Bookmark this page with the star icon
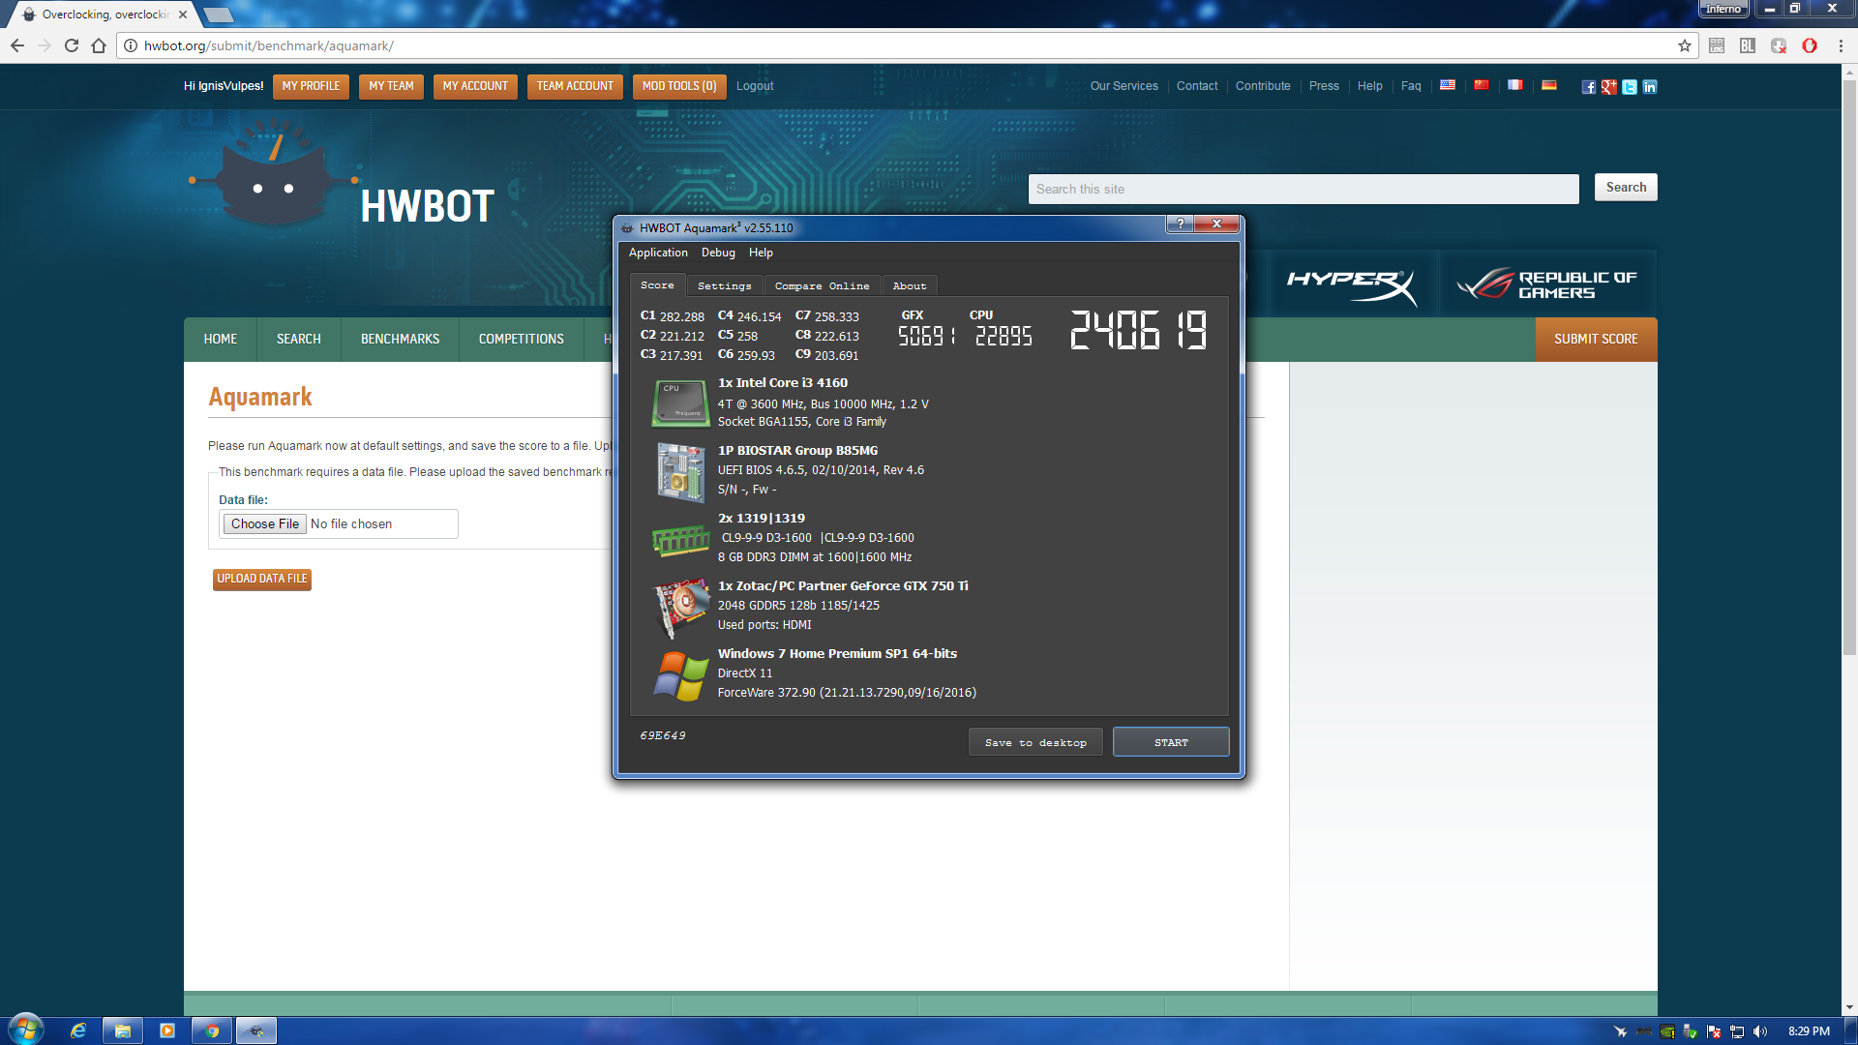The width and height of the screenshot is (1858, 1045). (1685, 45)
